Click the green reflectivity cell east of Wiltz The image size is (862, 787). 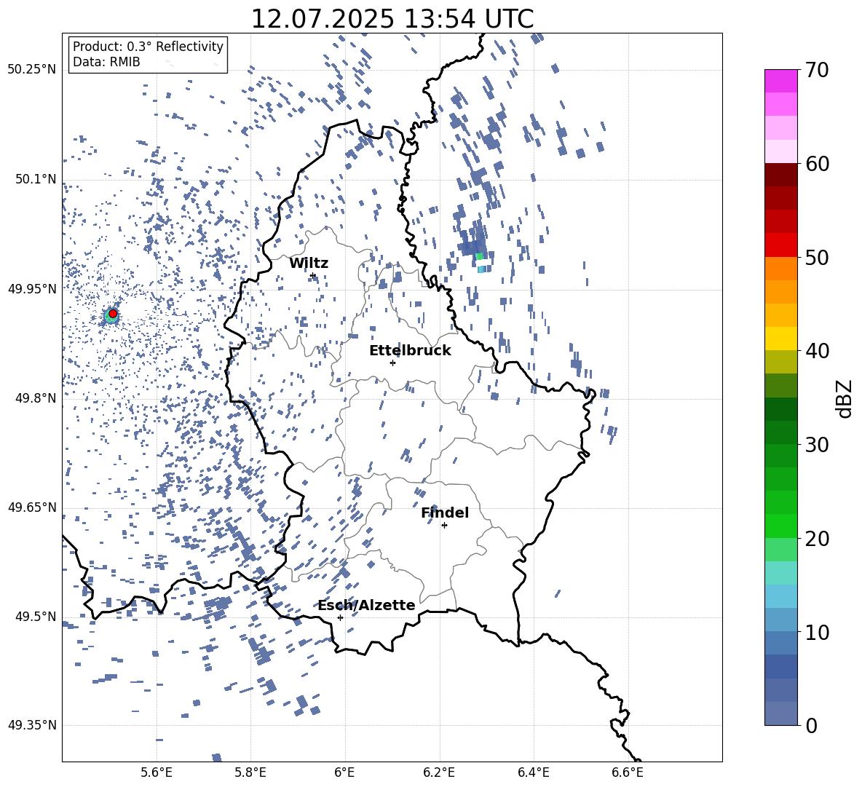(479, 256)
